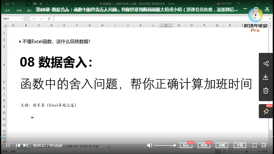The image size is (274, 154).
Task: Click the vertical scrollbar up arrow
Action: [270, 25]
